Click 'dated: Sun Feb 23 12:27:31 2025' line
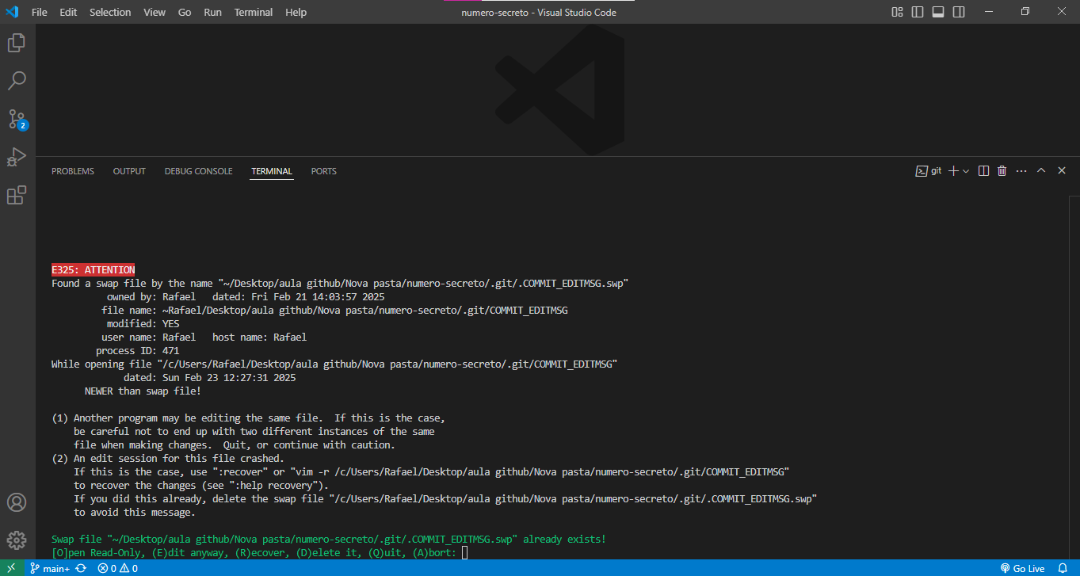 tap(209, 378)
